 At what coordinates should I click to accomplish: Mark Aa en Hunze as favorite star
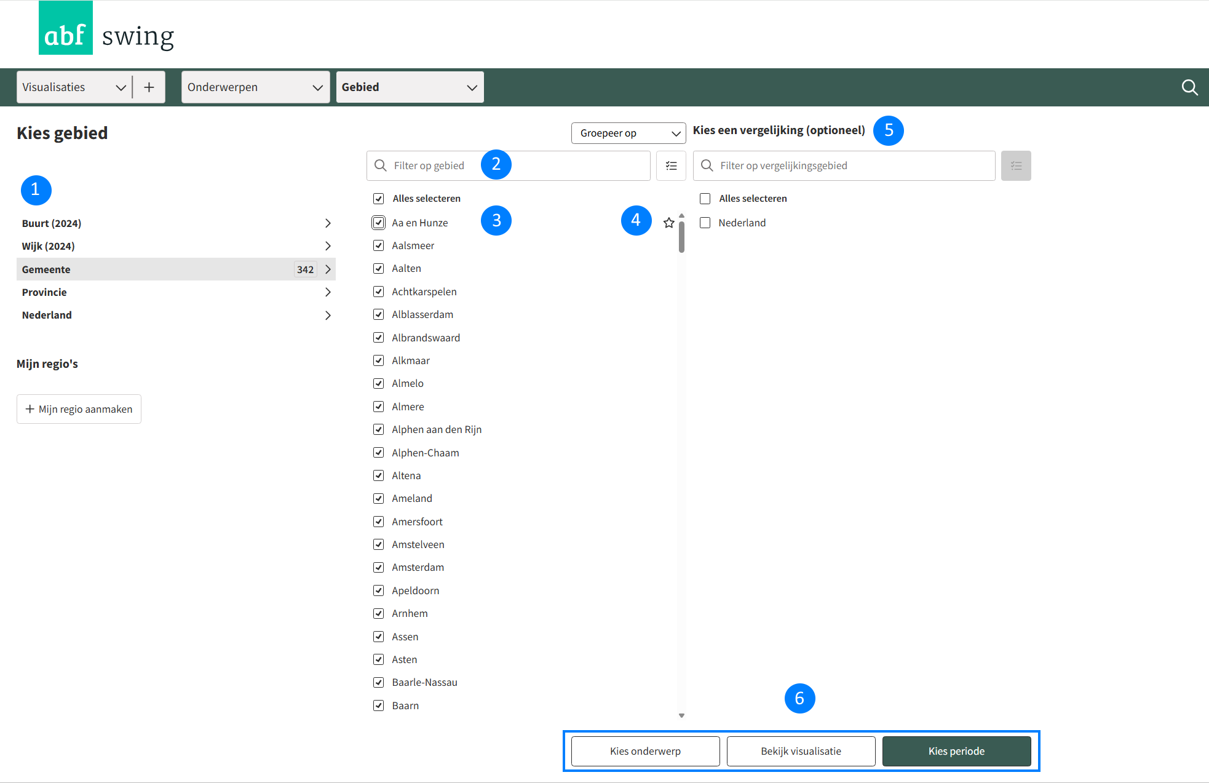(669, 223)
